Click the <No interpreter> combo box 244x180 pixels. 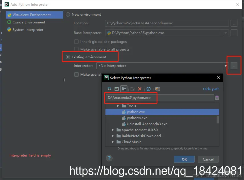(x=163, y=66)
